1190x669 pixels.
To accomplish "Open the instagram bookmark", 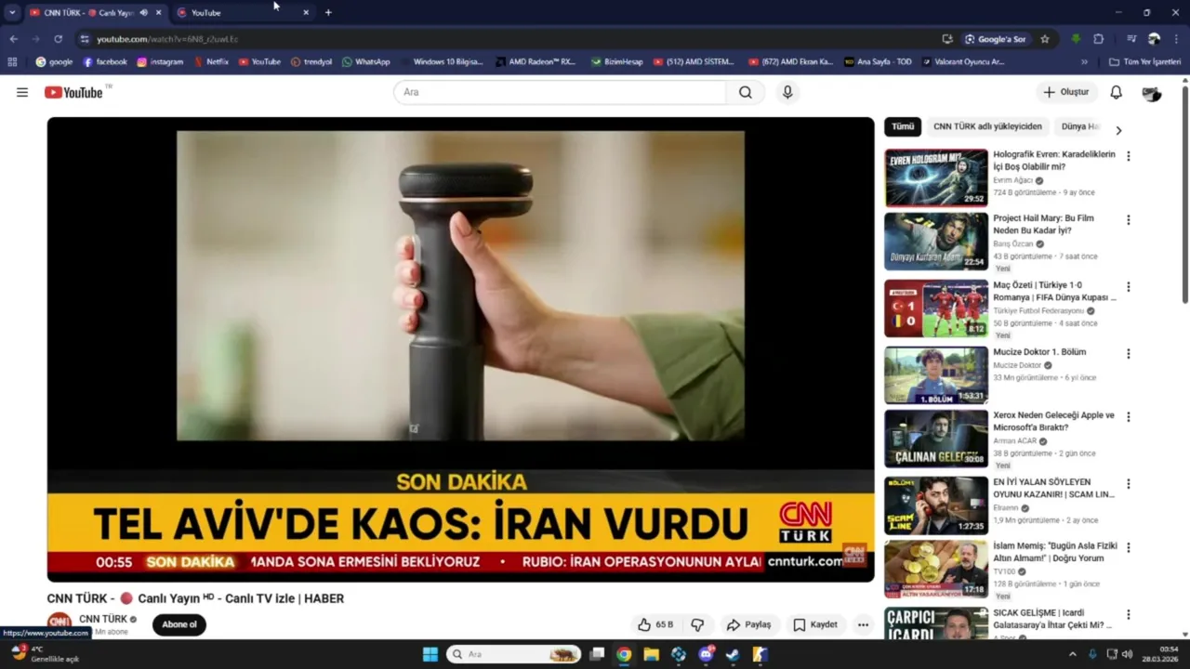I will coord(160,61).
